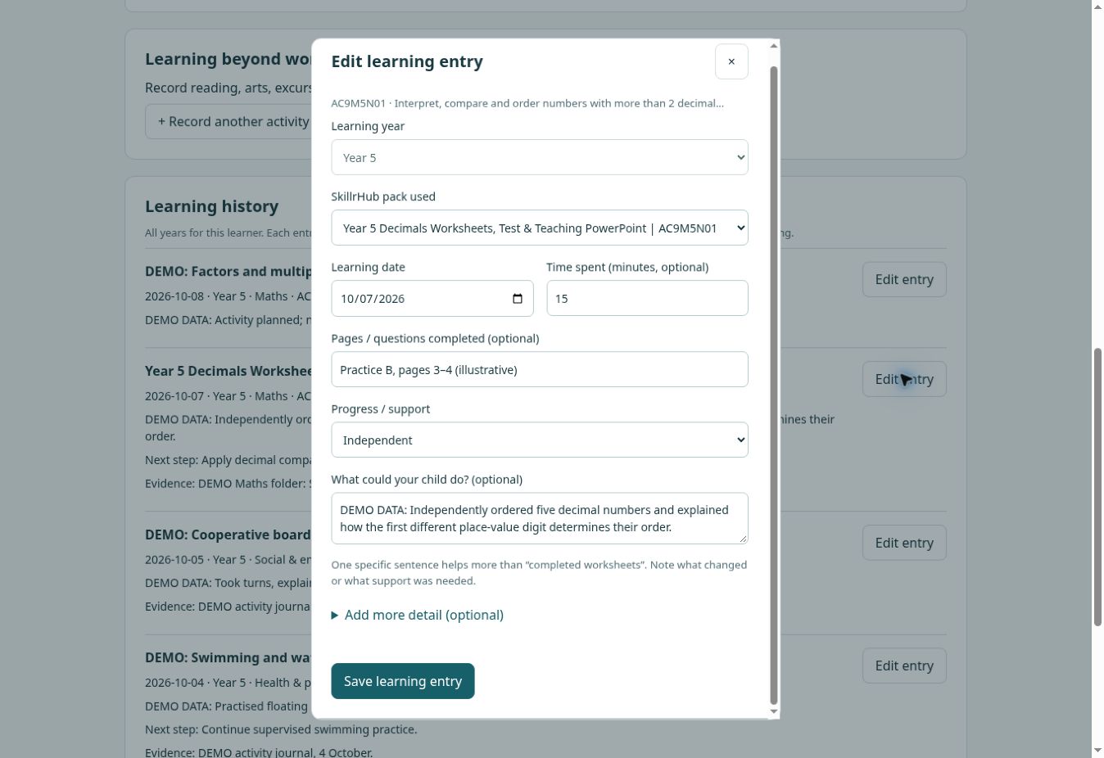Click the page scrollbar up arrow
Image resolution: width=1104 pixels, height=758 pixels.
pyautogui.click(x=1097, y=7)
